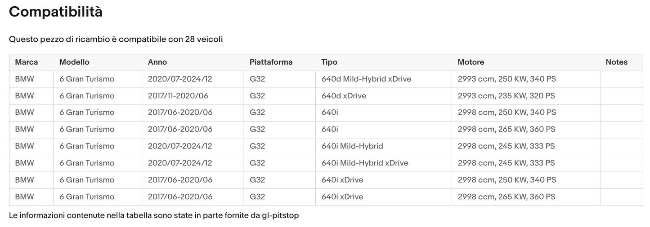Click the '640d Mild-Hybrid xDrive' type cell
Viewport: 650px width, 227px height.
pyautogui.click(x=366, y=79)
